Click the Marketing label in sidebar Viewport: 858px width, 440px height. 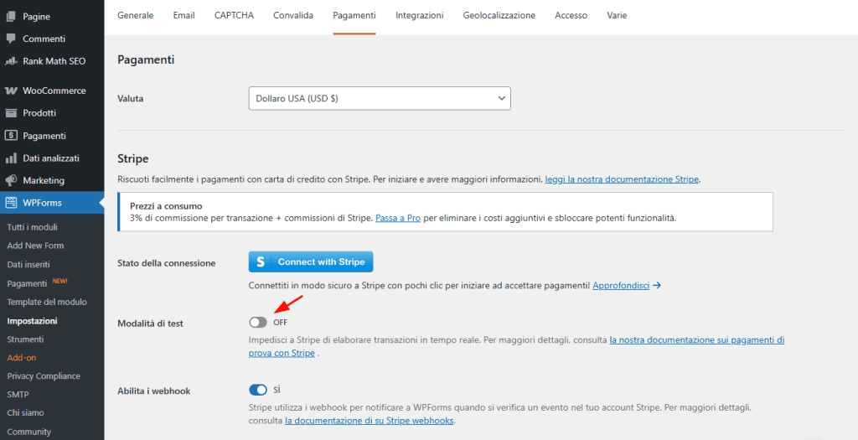click(44, 180)
